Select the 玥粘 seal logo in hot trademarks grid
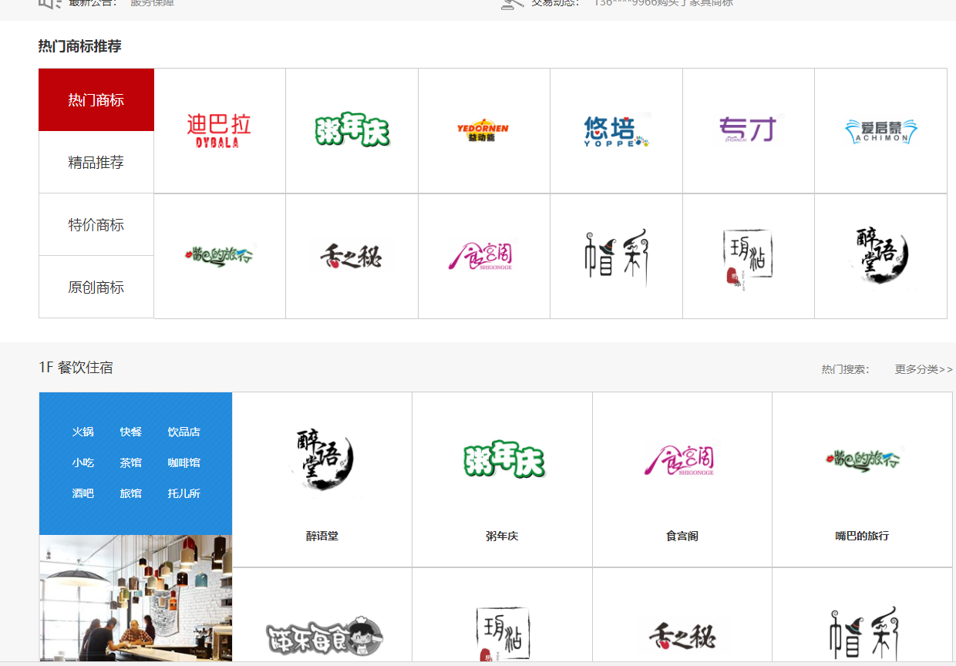The height and width of the screenshot is (666, 956). 747,258
